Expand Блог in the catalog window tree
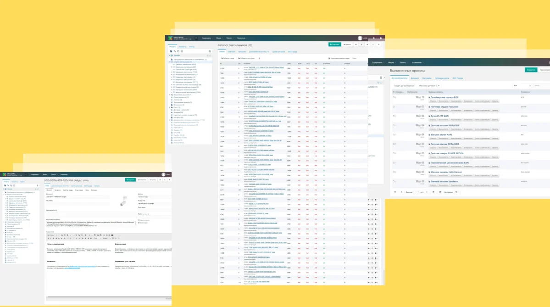Image resolution: width=550 pixels, height=307 pixels. [x=170, y=107]
